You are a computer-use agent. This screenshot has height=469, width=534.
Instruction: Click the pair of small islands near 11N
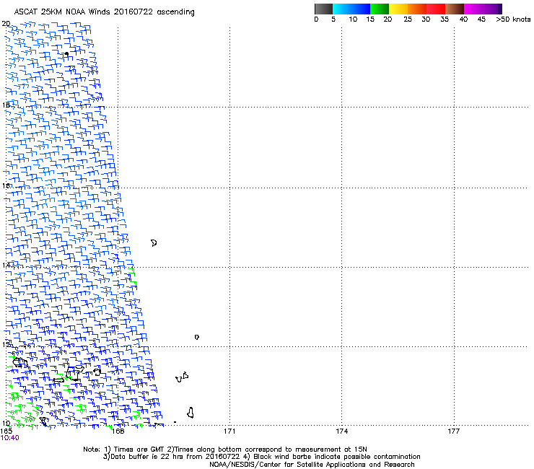point(182,377)
